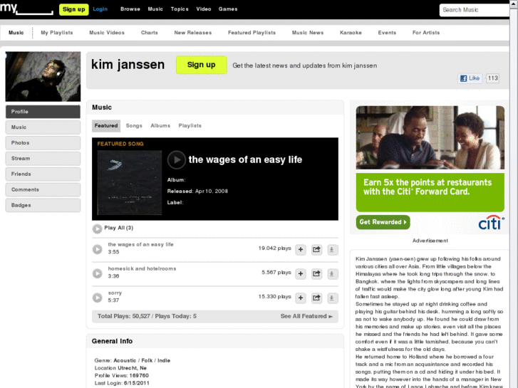Image resolution: width=518 pixels, height=388 pixels.
Task: Switch to the Albums tab
Action: point(160,126)
